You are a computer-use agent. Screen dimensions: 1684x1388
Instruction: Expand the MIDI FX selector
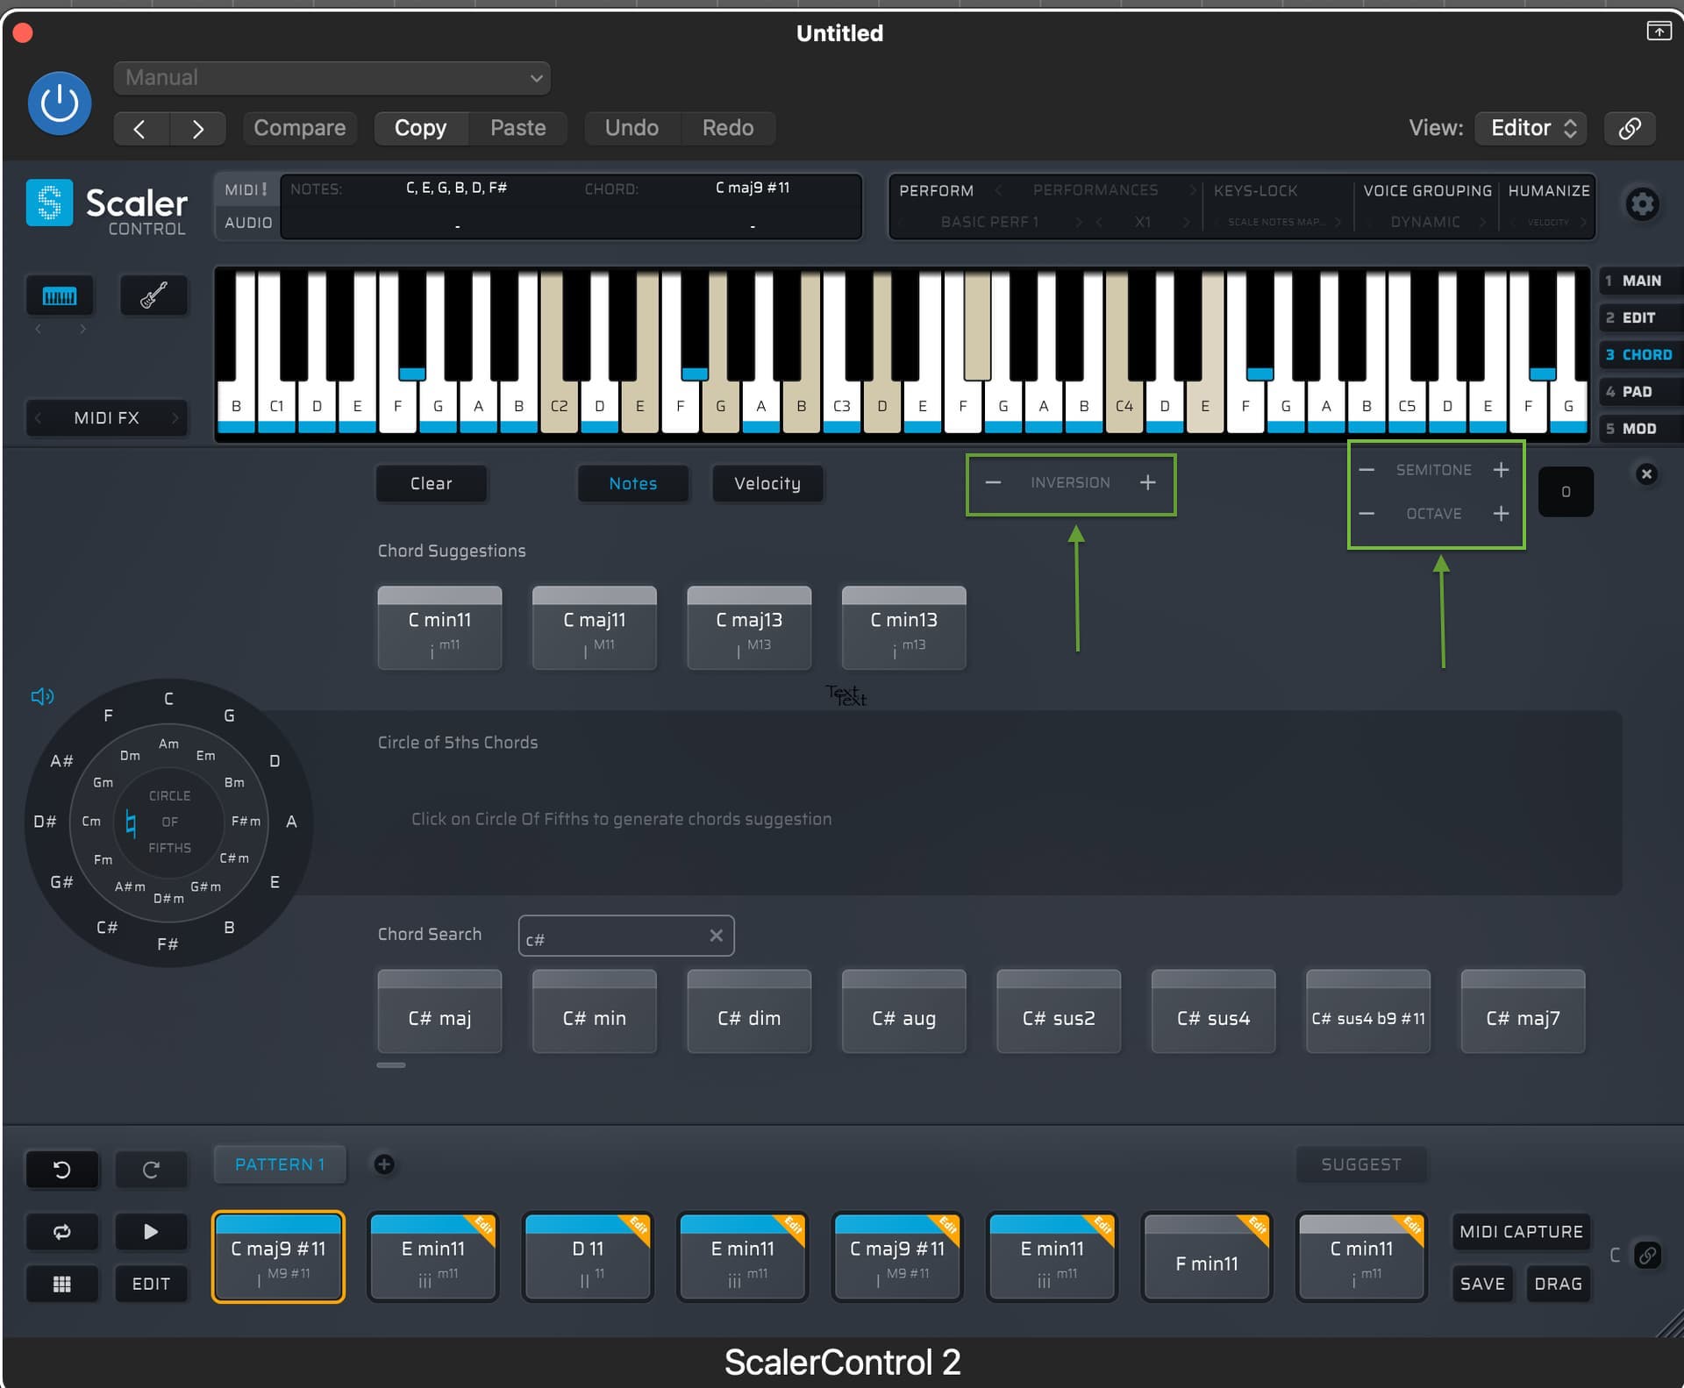point(106,417)
